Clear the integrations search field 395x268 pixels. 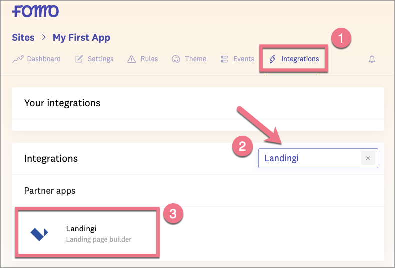tap(368, 158)
